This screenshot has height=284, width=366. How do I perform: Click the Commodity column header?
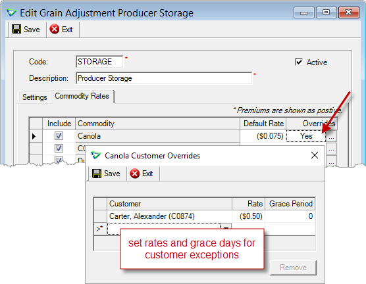pyautogui.click(x=157, y=124)
